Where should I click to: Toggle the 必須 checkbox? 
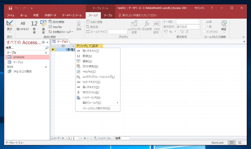(204, 22)
